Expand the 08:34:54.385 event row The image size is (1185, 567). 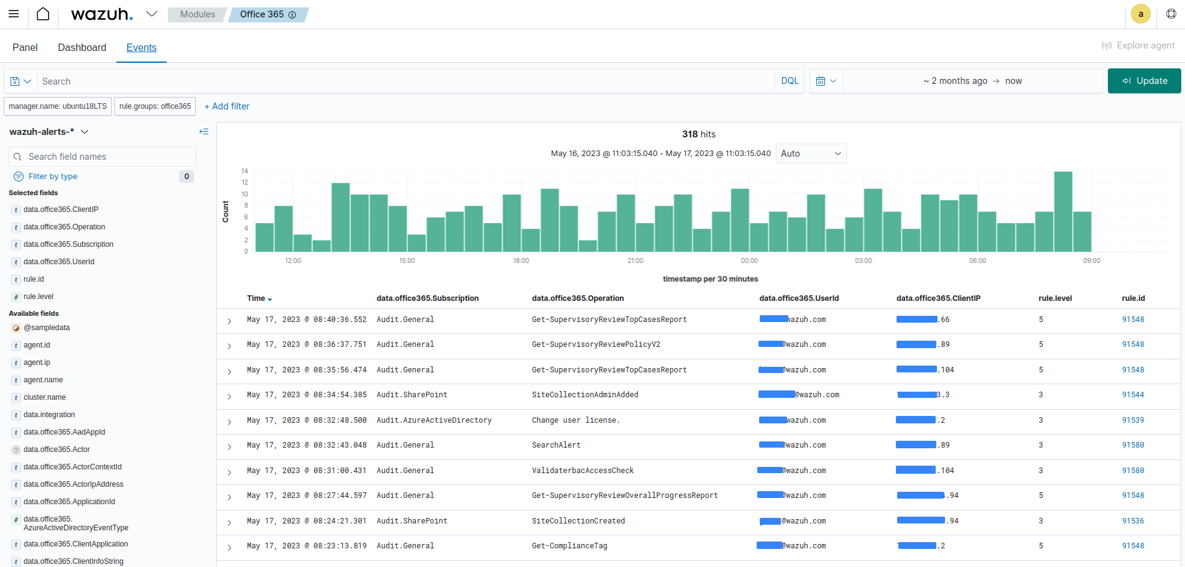coord(229,397)
